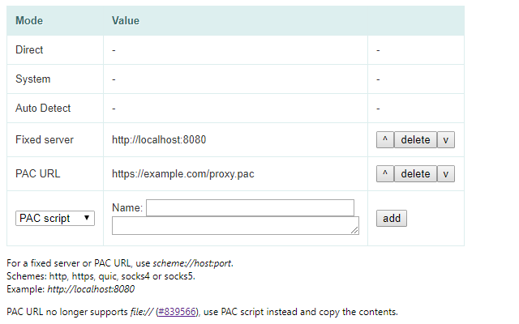Move the Fixed server entry down
Image resolution: width=519 pixels, height=324 pixels.
coord(446,139)
